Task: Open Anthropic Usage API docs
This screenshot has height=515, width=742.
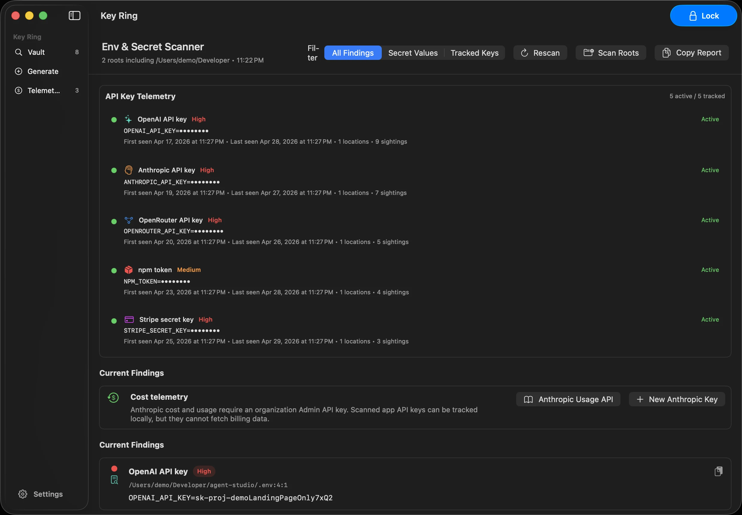Action: (568, 399)
